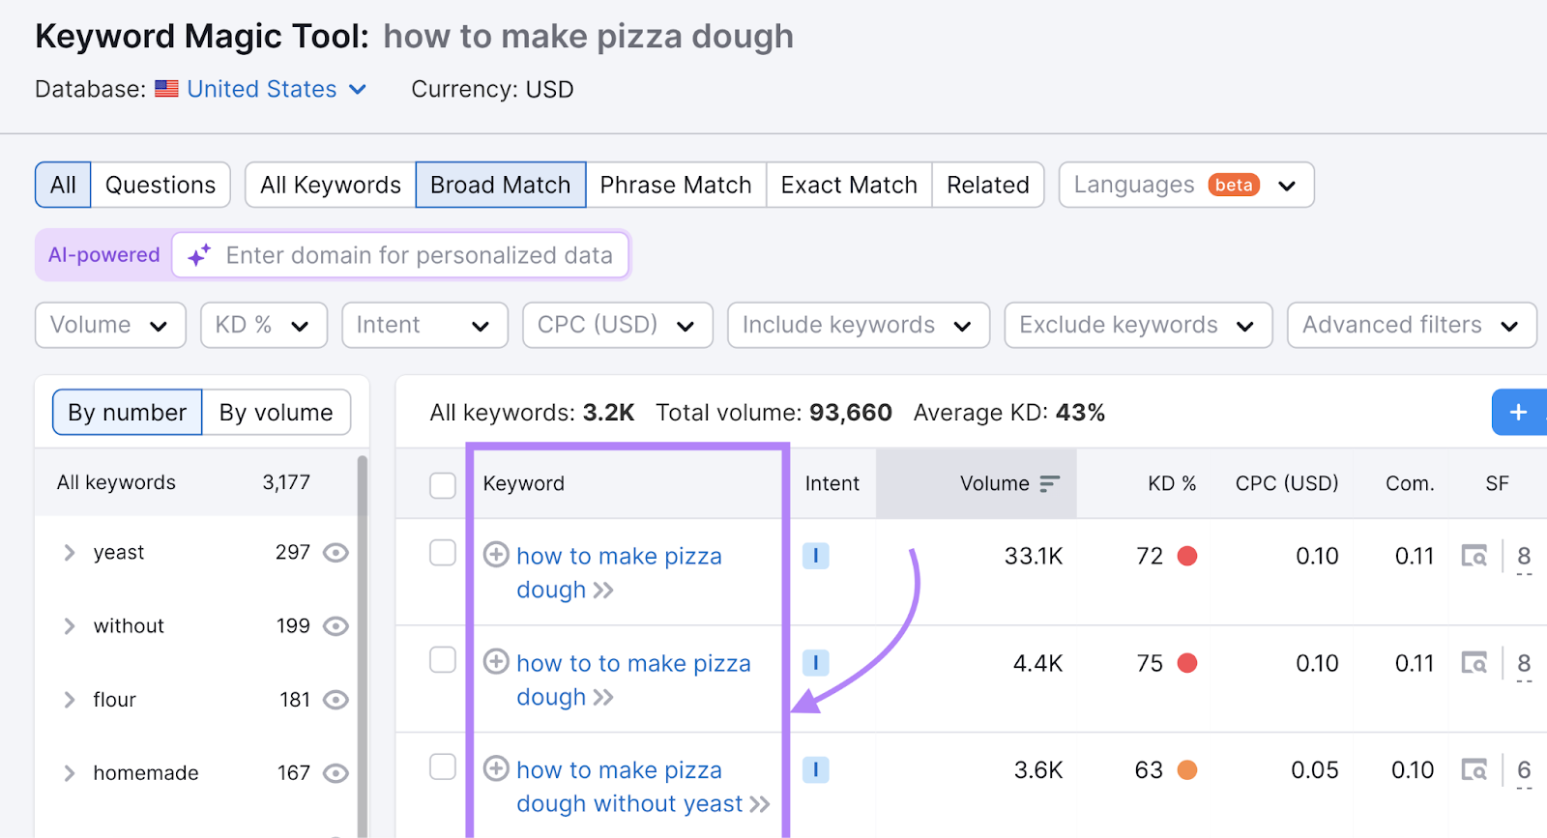1547x838 pixels.
Task: Open the Languages beta dropdown
Action: pos(1185,185)
